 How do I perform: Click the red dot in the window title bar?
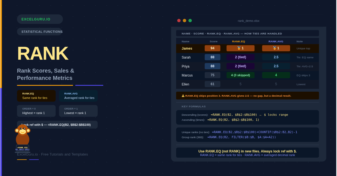tap(179, 20)
